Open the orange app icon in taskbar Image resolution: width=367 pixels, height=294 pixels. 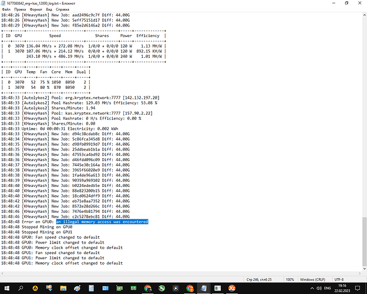click(231, 286)
